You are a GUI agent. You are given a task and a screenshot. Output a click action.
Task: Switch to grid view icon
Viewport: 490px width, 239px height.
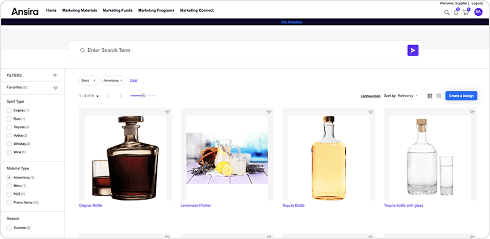[x=430, y=96]
